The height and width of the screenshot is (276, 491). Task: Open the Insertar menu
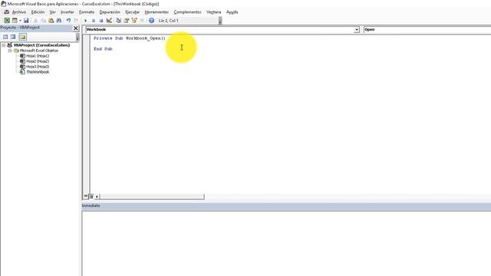coord(68,12)
